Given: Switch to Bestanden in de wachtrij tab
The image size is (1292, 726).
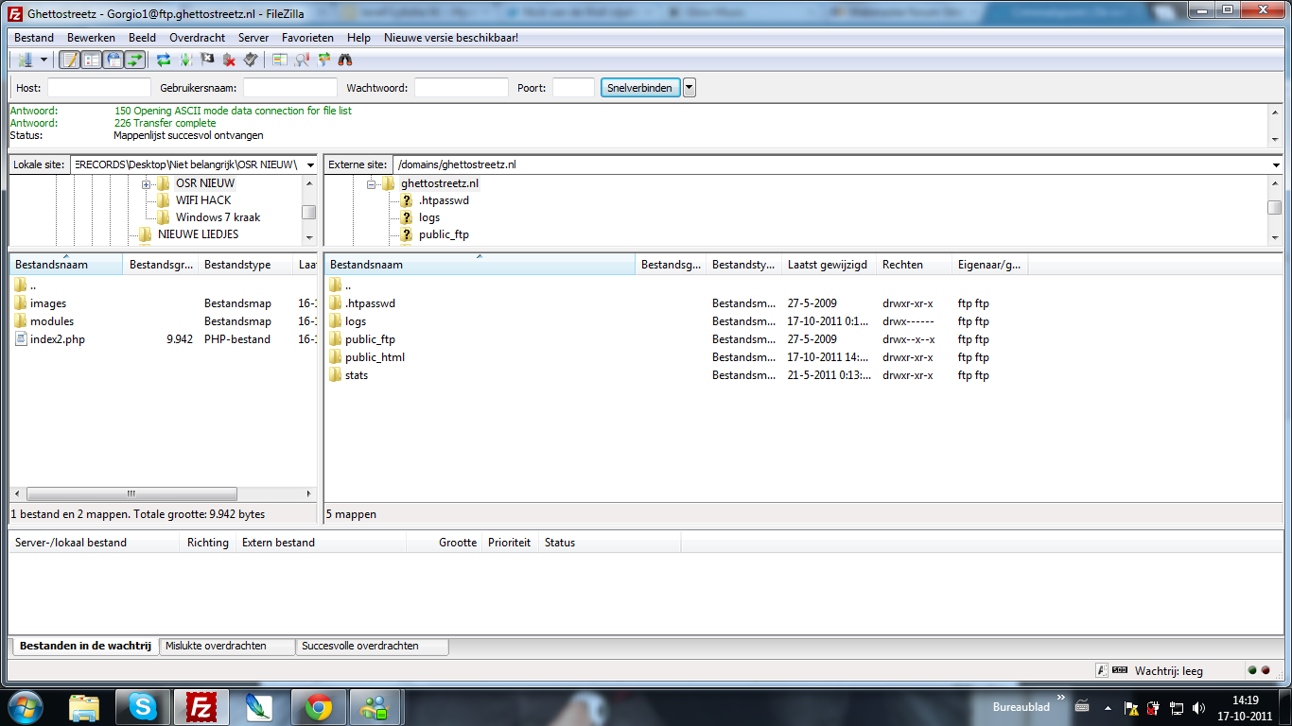Looking at the screenshot, I should click(x=84, y=647).
